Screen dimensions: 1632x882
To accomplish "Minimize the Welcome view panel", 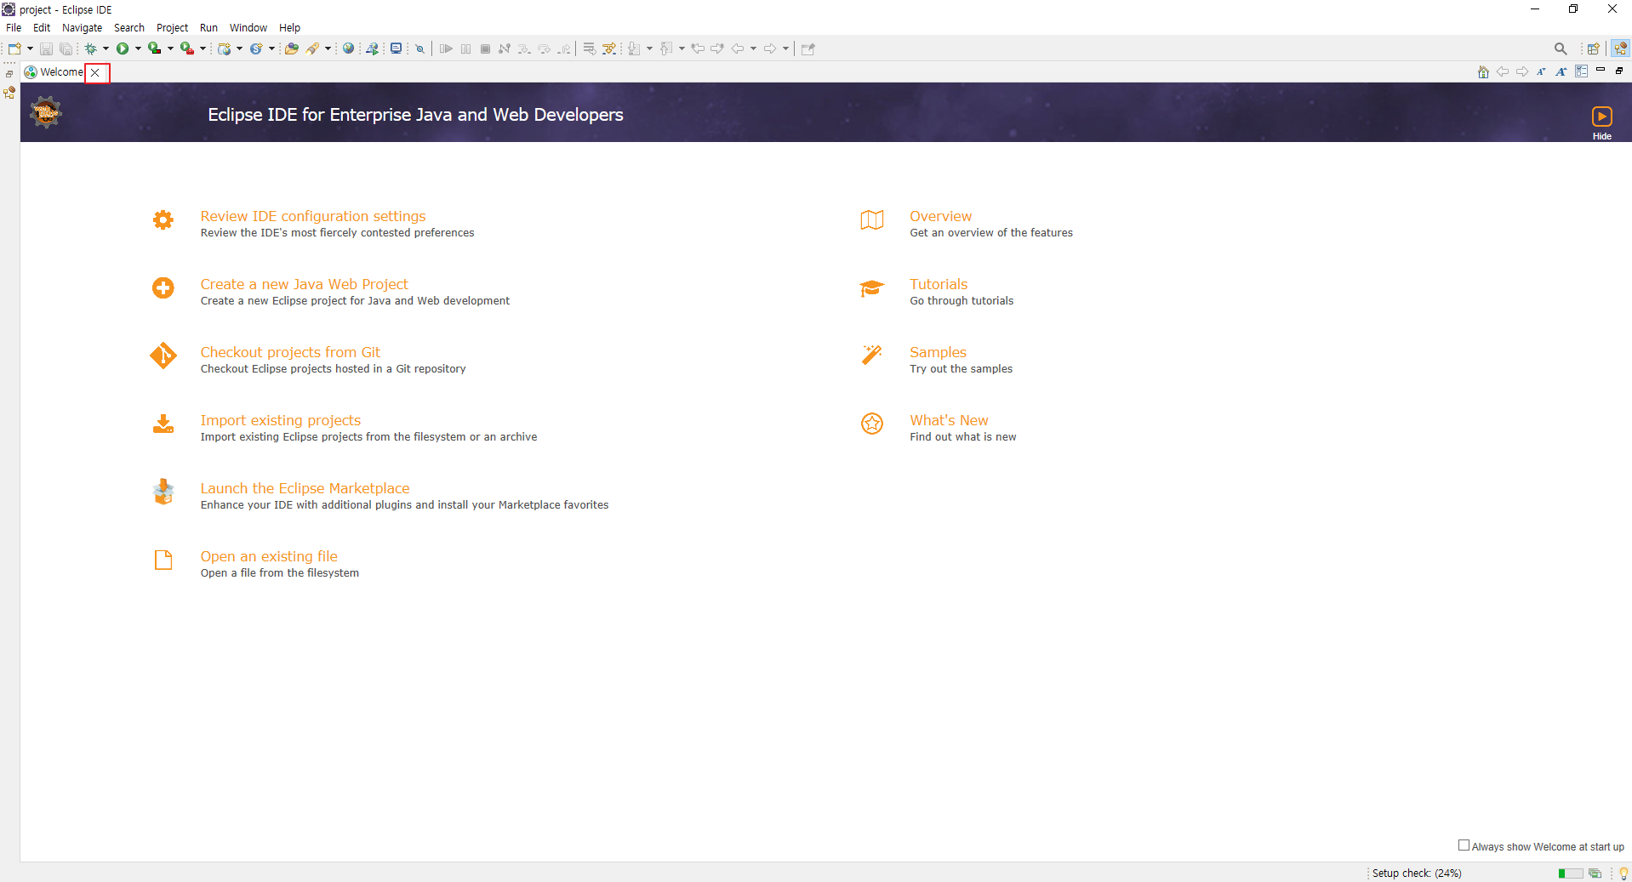I will [1601, 71].
